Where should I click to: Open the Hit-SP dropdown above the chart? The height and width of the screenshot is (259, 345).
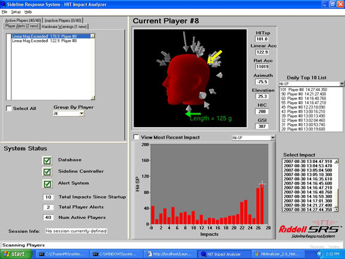pyautogui.click(x=273, y=138)
